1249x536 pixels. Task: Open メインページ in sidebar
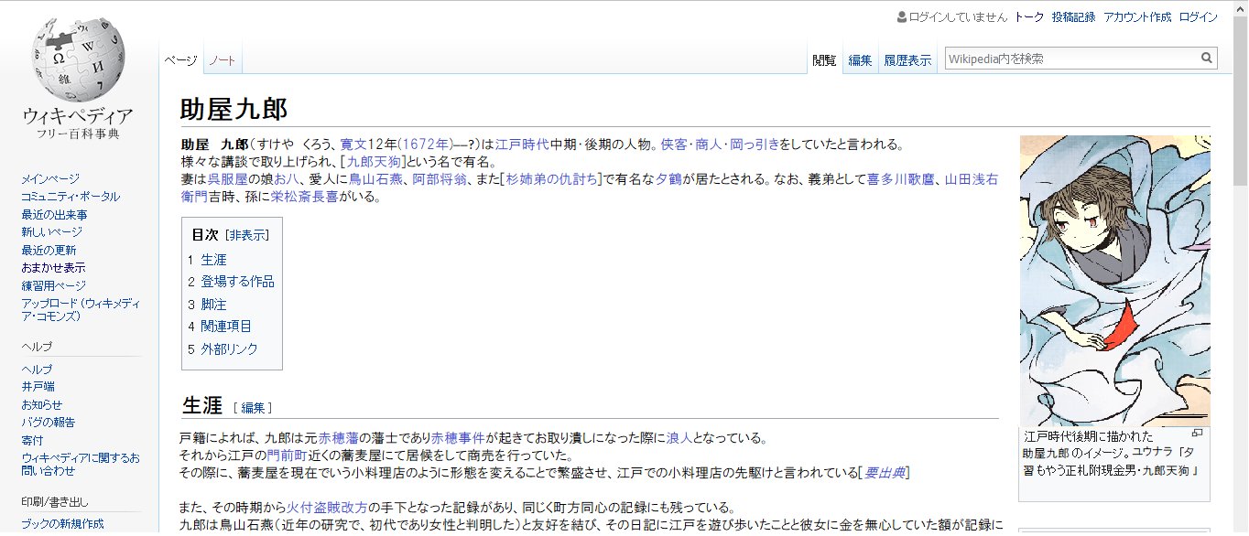50,178
